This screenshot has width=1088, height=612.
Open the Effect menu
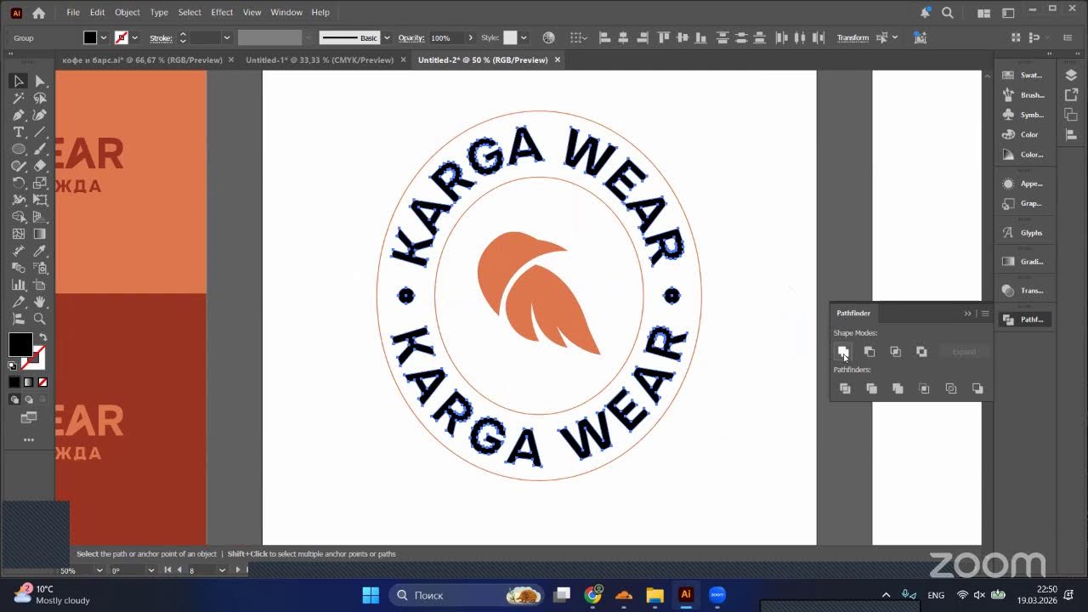click(222, 13)
